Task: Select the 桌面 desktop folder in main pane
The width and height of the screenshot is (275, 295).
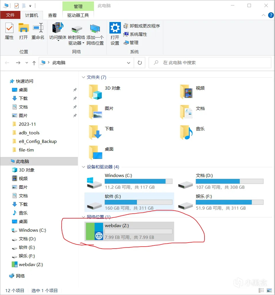Action: click(x=102, y=153)
